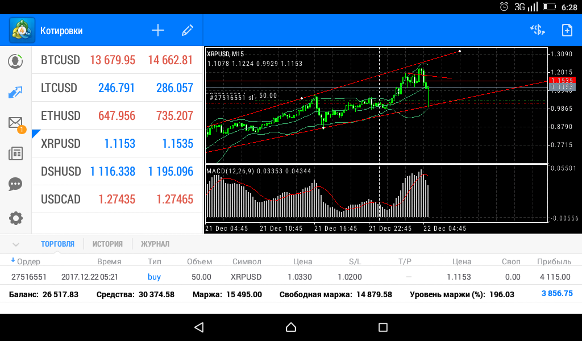Image resolution: width=582 pixels, height=341 pixels.
Task: Tap USDCAD bid price 1.27435
Action: point(117,199)
